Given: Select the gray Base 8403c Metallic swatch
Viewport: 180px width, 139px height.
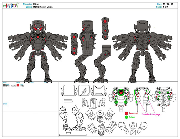Looking at the screenshot, I should [x=4, y=85].
